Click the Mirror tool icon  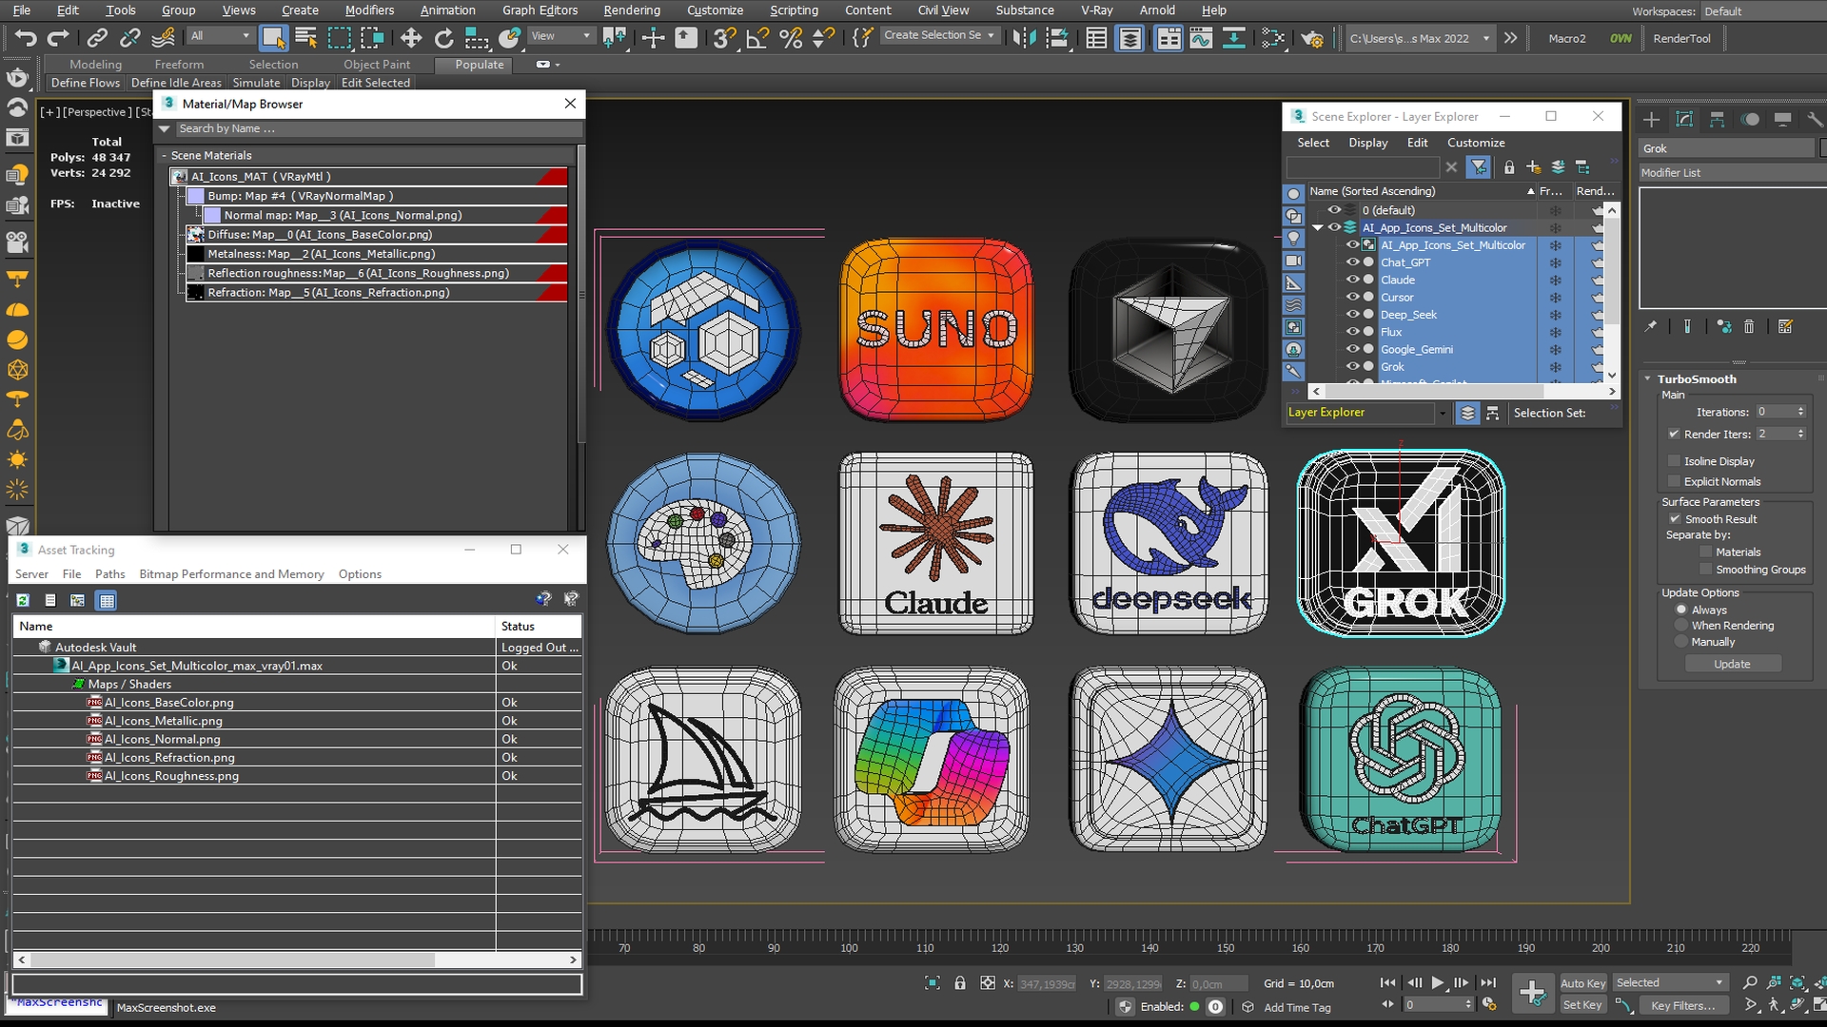pos(1024,38)
